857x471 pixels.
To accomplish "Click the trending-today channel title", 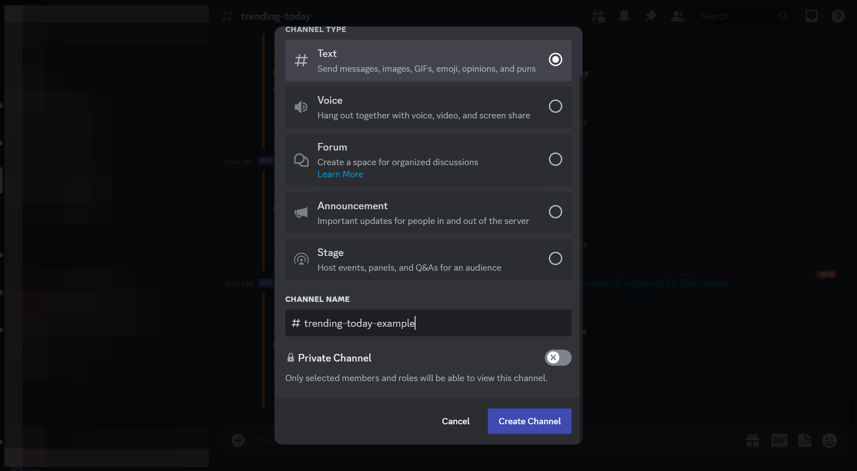I will (276, 16).
